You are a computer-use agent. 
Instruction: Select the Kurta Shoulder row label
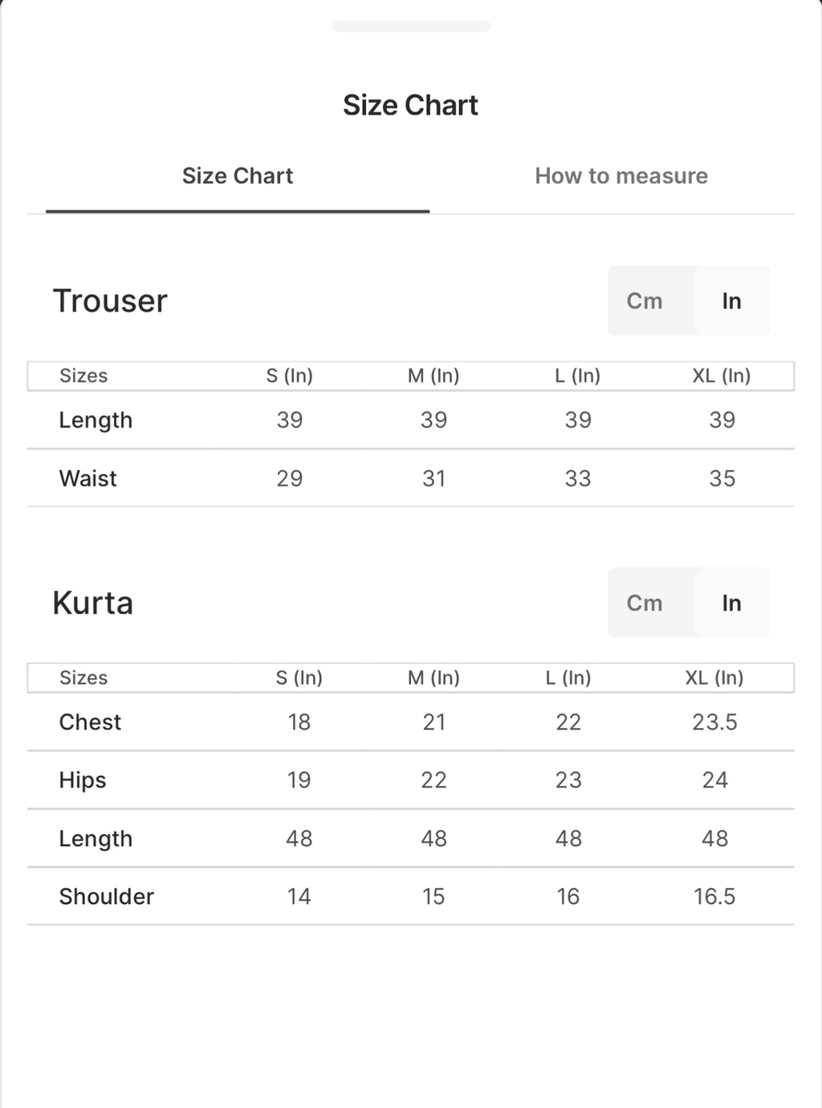[107, 897]
